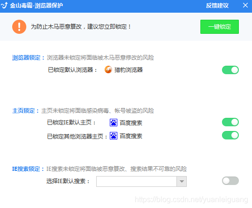Viewport: 252px width, 208px height.
Task: Toggle the IE默认主页 lock switch
Action: click(230, 122)
